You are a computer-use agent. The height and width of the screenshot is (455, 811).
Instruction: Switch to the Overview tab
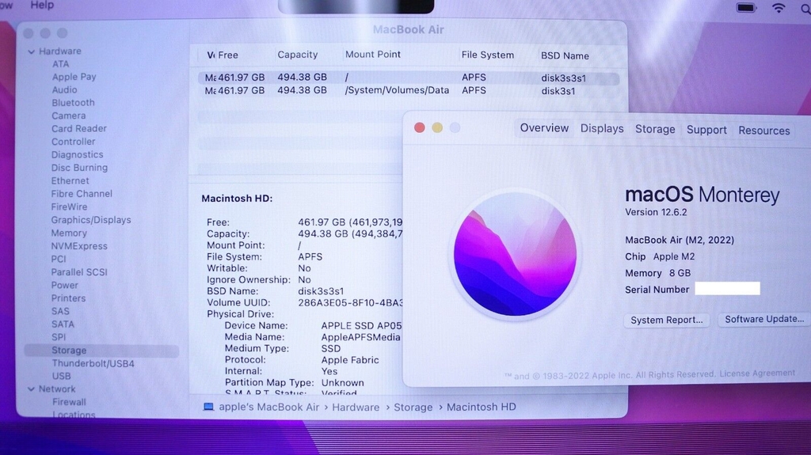pyautogui.click(x=544, y=128)
